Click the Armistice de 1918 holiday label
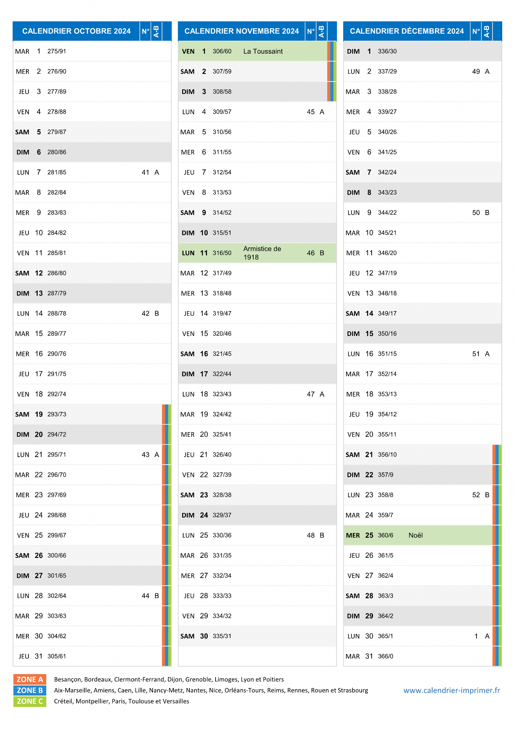515x729 pixels. [262, 253]
